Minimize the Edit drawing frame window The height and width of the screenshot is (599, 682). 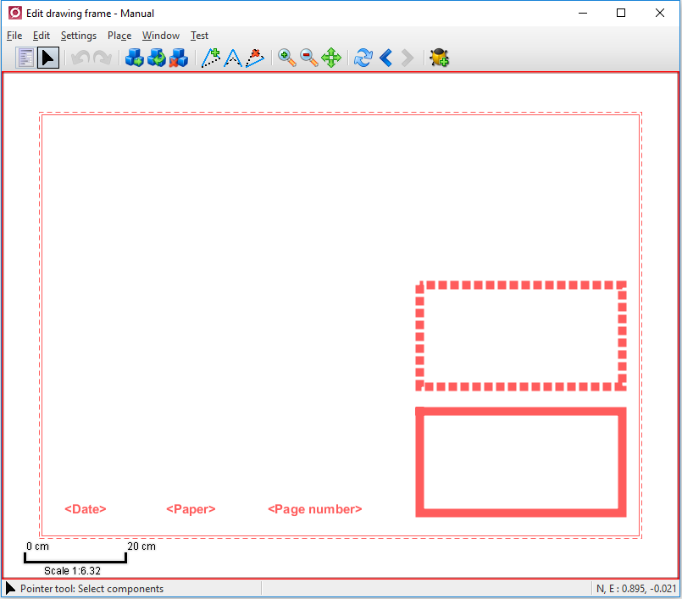[583, 13]
